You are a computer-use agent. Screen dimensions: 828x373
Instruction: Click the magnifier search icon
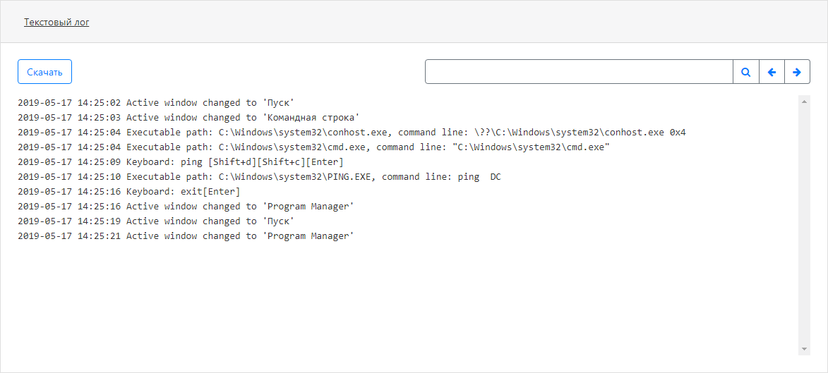pyautogui.click(x=746, y=72)
